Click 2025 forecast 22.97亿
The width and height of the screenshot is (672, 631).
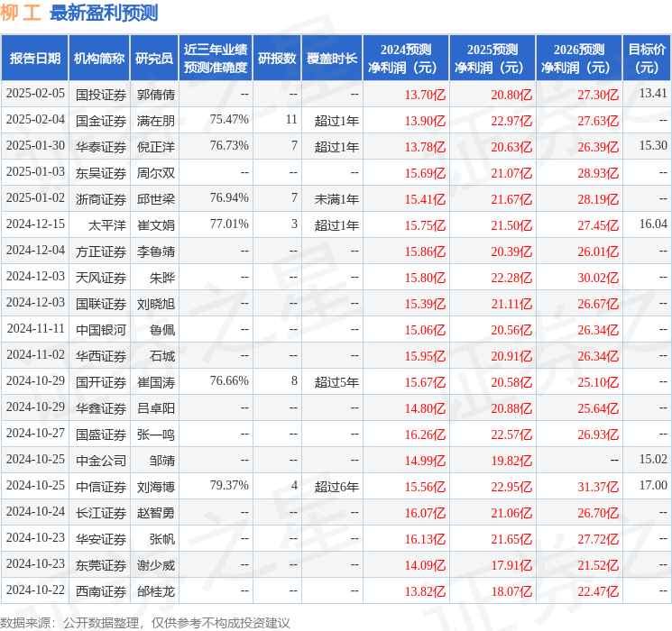511,121
